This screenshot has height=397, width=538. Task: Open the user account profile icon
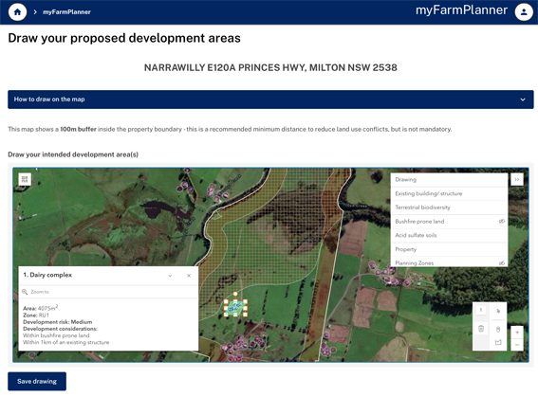pos(524,12)
